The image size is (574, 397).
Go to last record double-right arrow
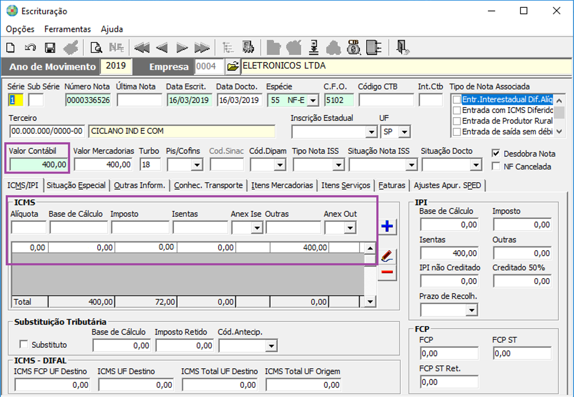[202, 47]
